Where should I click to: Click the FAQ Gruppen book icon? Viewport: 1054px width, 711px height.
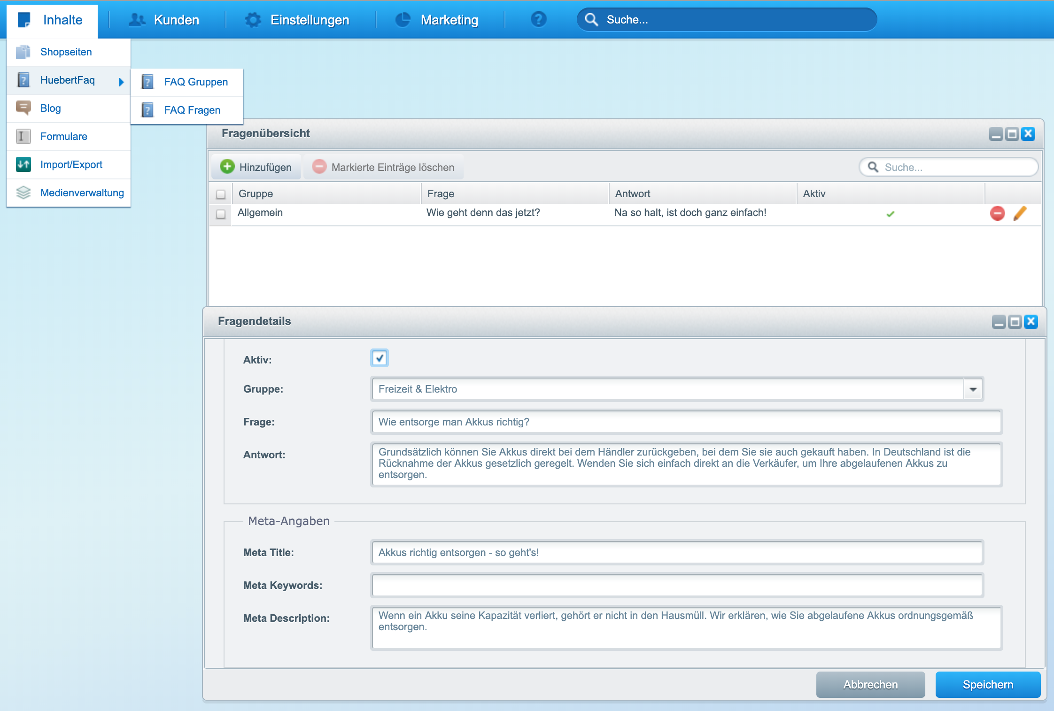[147, 82]
